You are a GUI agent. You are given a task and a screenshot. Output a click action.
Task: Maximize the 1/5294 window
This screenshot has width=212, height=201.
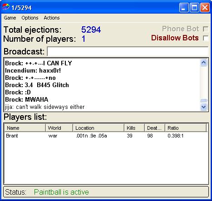(x=194, y=7)
